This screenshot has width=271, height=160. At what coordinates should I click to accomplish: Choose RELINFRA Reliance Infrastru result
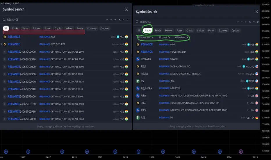coord(197,88)
